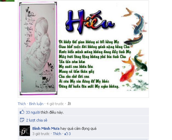The width and height of the screenshot is (172, 140).
Task: Click the red koi fish in the photo
Action: [128, 71]
